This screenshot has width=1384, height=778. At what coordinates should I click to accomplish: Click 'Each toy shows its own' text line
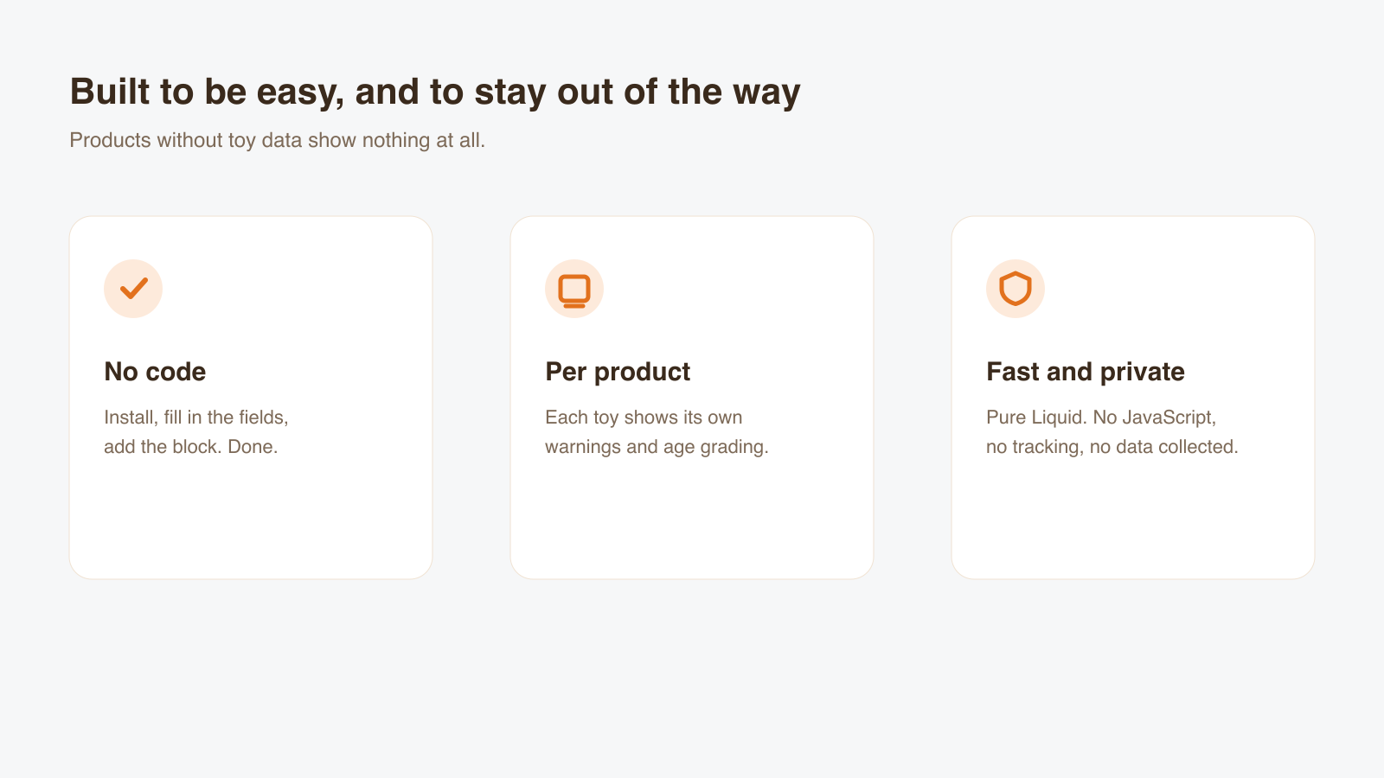(644, 418)
